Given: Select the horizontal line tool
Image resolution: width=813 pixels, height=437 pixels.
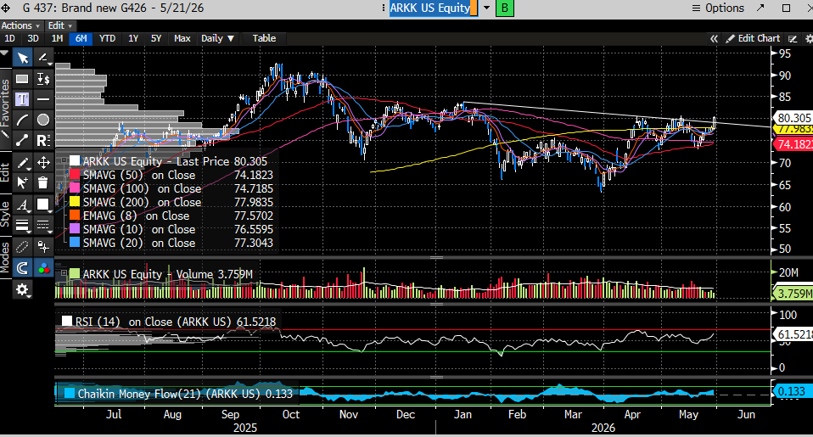Looking at the screenshot, I should click(x=43, y=99).
